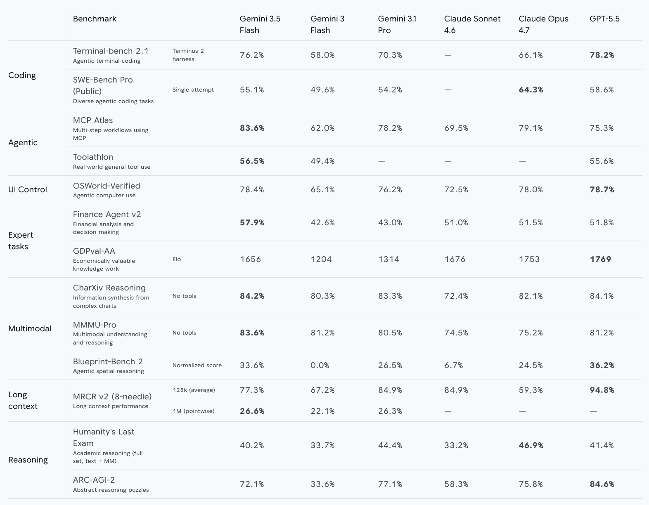Click the CharXiv Reasoning benchmark title
This screenshot has width=649, height=505.
109,288
